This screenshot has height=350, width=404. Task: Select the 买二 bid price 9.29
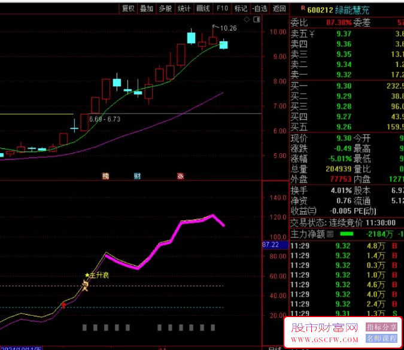coord(344,96)
